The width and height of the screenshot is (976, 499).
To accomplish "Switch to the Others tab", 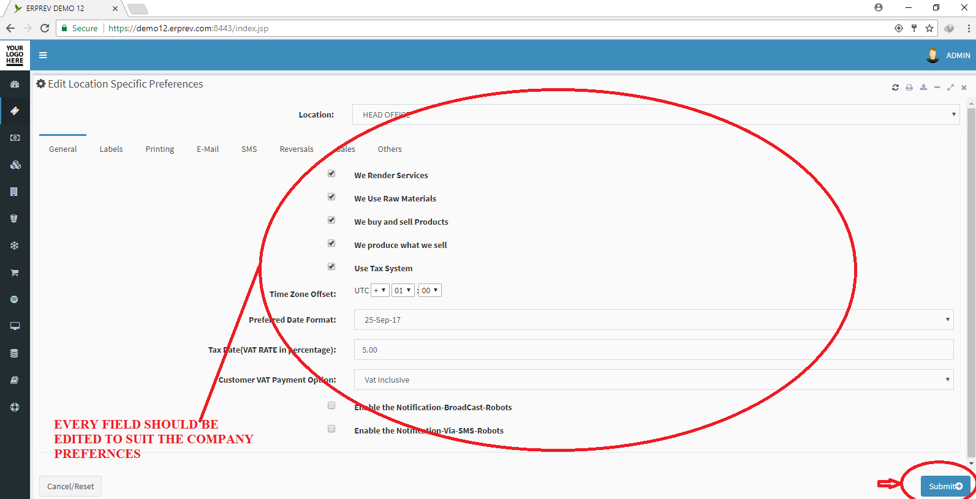I will click(390, 149).
